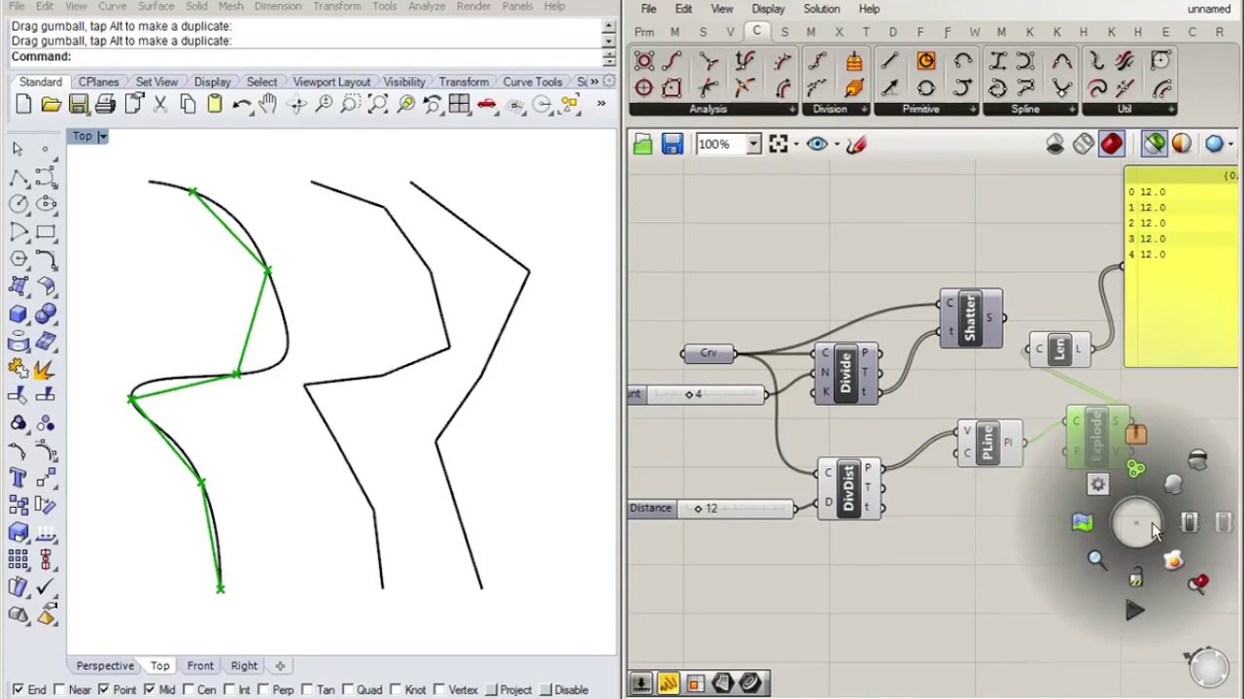Expand the Primitive panel in Grasshopper ribbon
Screen dimensions: 1244x699
click(974, 110)
